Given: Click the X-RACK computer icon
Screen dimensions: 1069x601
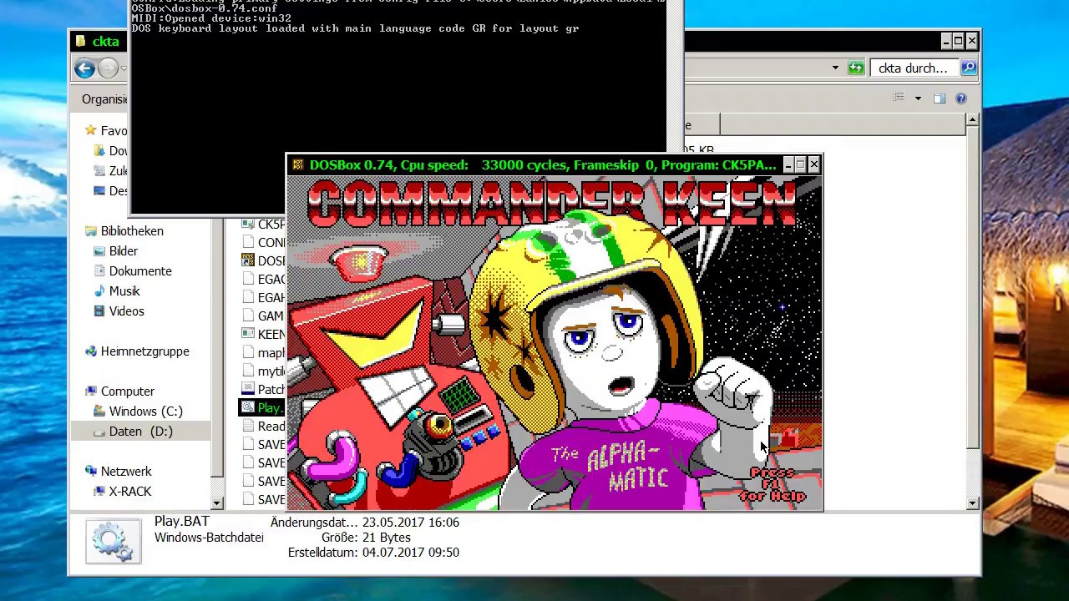Looking at the screenshot, I should tap(99, 491).
